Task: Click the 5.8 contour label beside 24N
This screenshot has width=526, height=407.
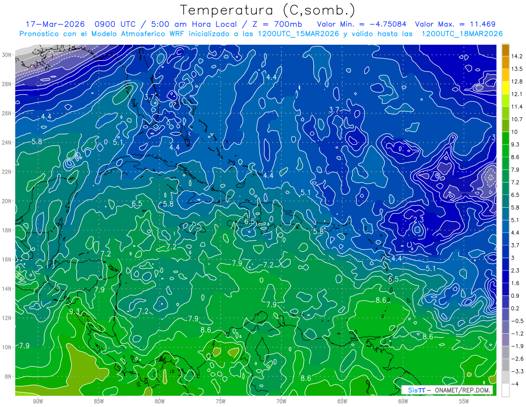Action: [37, 141]
